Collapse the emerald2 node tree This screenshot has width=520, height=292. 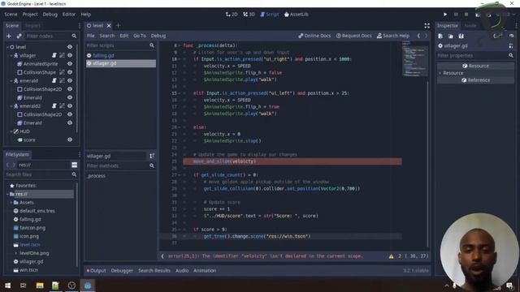click(11, 106)
